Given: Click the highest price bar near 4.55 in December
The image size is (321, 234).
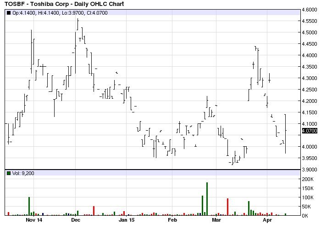Looking at the screenshot, I should click(78, 24).
